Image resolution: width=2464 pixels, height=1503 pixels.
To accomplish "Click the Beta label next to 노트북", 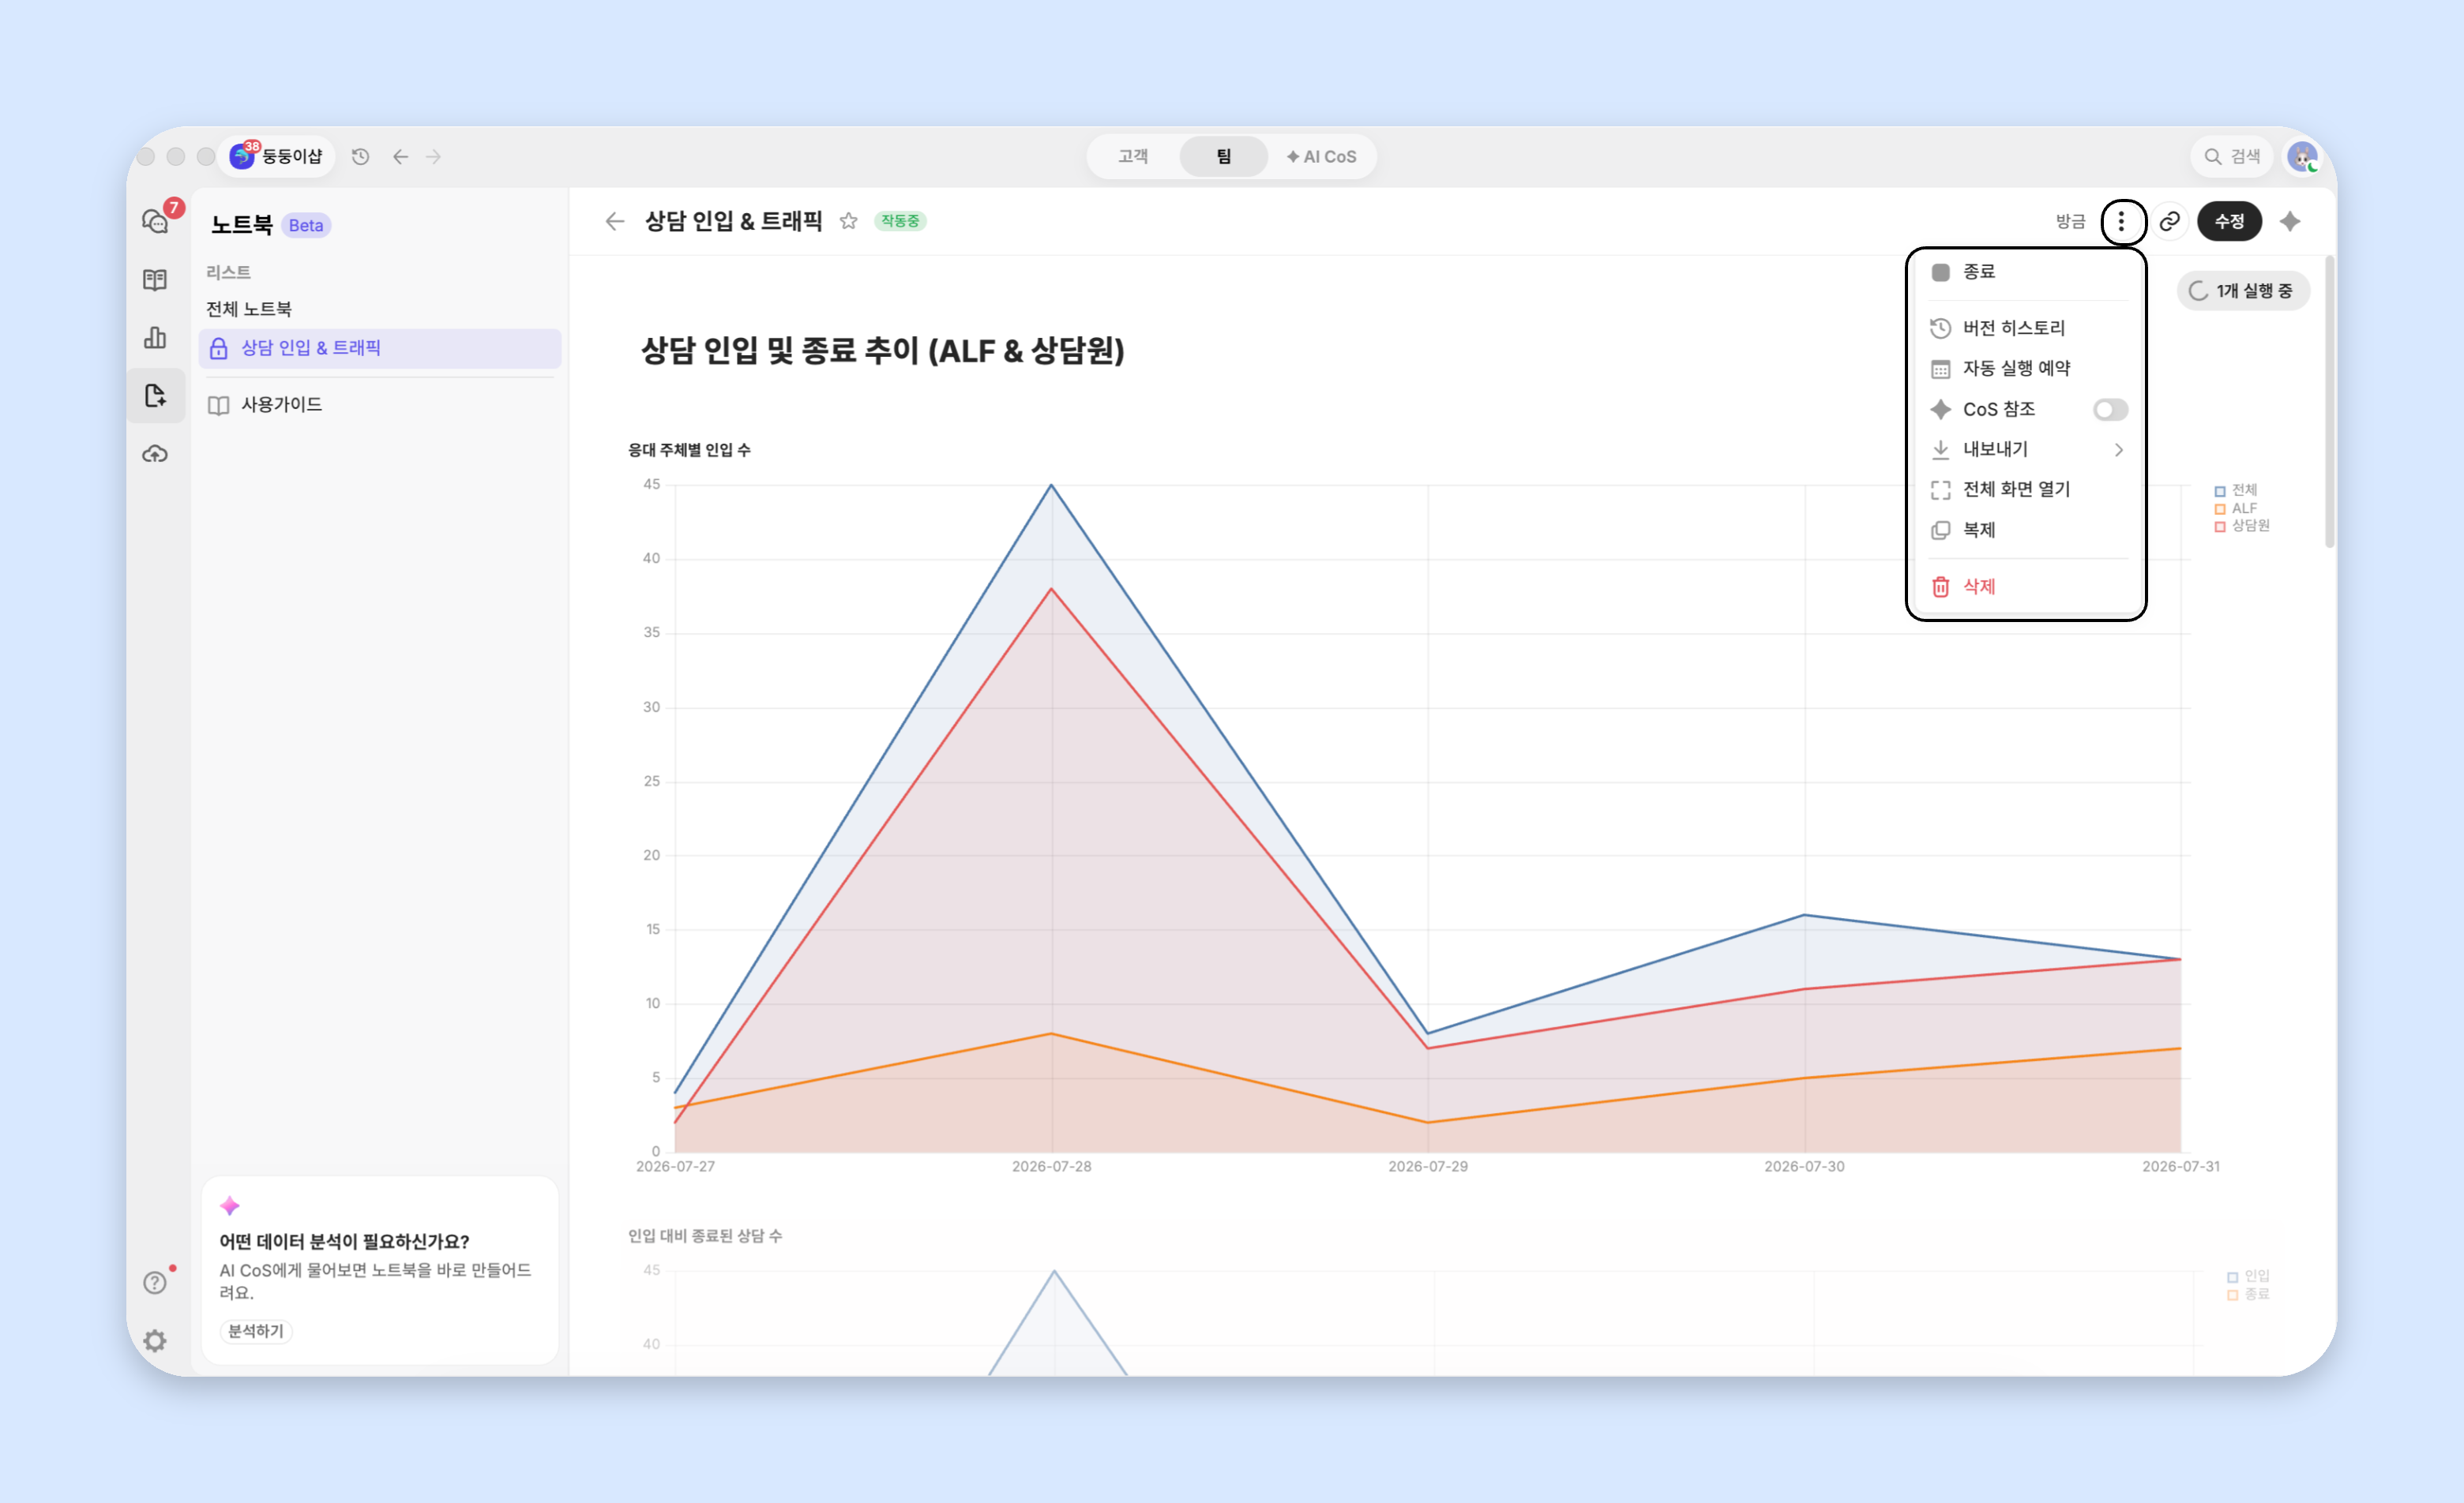I will point(306,226).
